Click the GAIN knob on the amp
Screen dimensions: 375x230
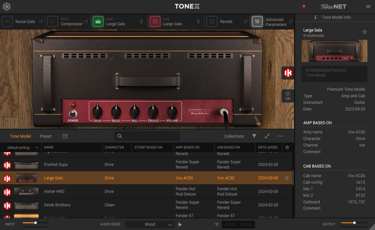click(97, 110)
